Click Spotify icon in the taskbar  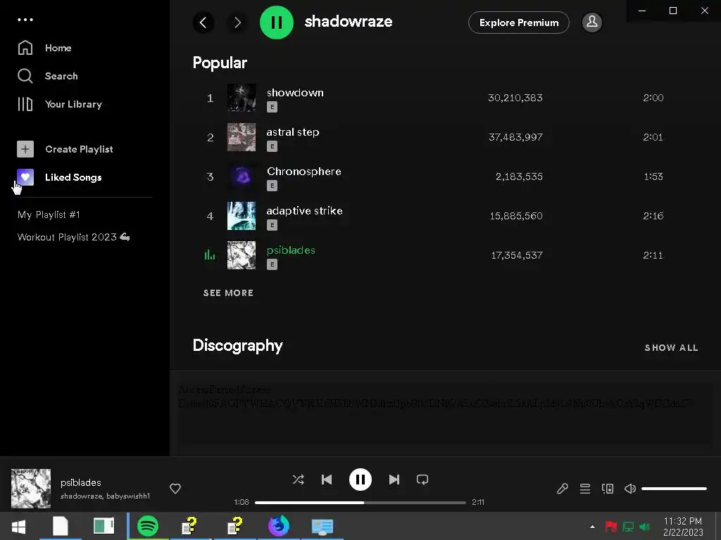coord(148,526)
